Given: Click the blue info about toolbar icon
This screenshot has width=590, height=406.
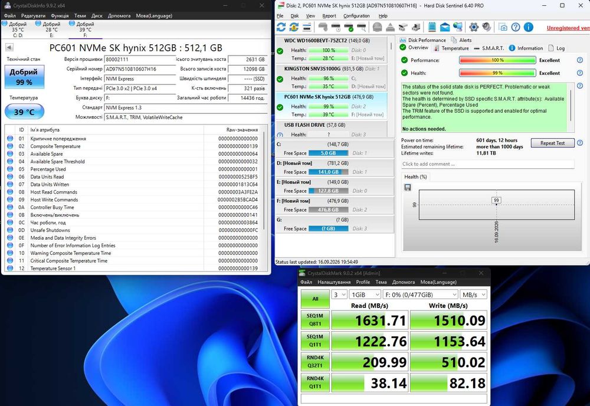Looking at the screenshot, I should [528, 27].
